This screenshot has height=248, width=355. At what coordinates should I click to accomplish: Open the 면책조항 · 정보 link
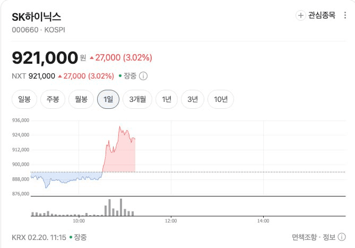point(313,237)
